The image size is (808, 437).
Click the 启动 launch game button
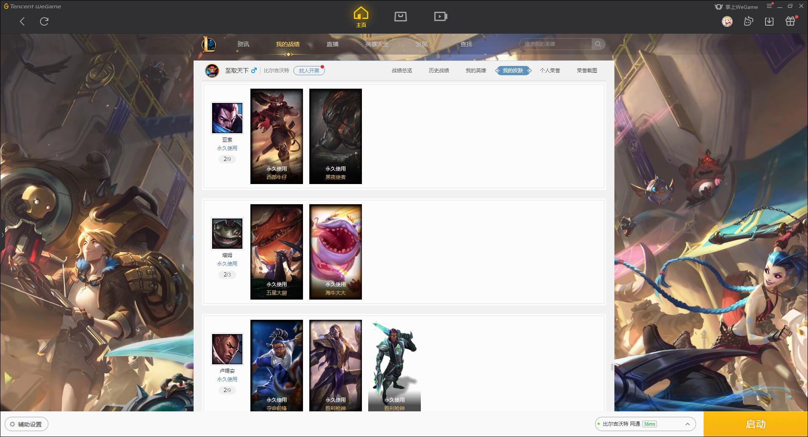756,424
